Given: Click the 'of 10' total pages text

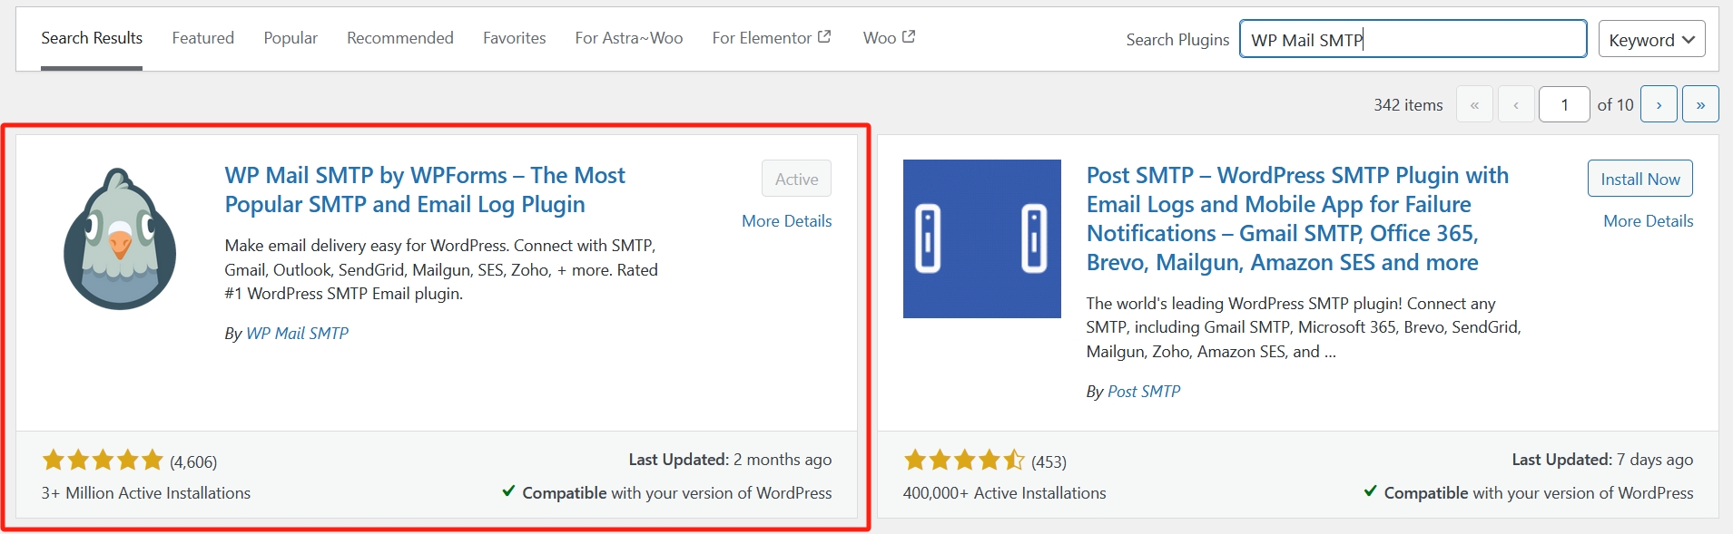Looking at the screenshot, I should point(1615,105).
